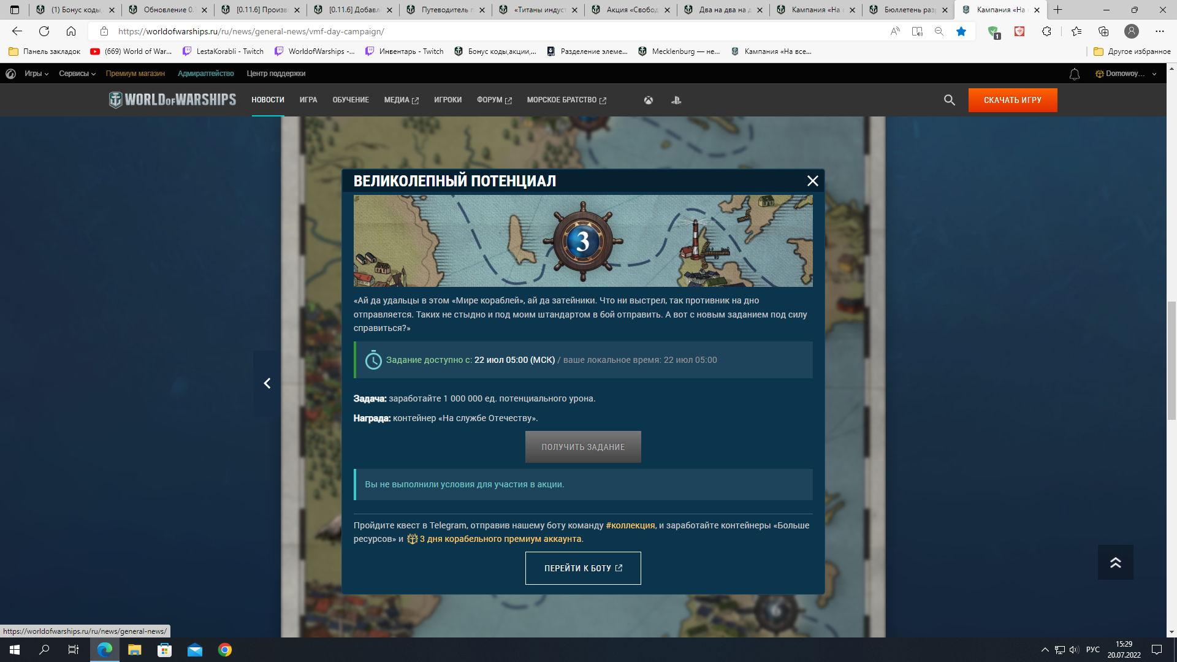Viewport: 1177px width, 662px height.
Task: Go to previous task with left arrow
Action: (x=267, y=383)
